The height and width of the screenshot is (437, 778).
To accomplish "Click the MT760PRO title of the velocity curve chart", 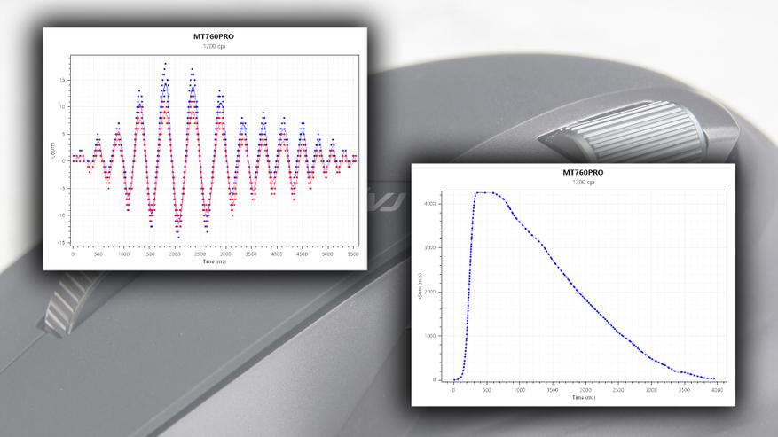I will point(583,173).
